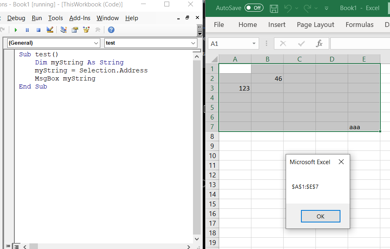
Task: Toggle Excel AutoSave off switch
Action: point(254,8)
